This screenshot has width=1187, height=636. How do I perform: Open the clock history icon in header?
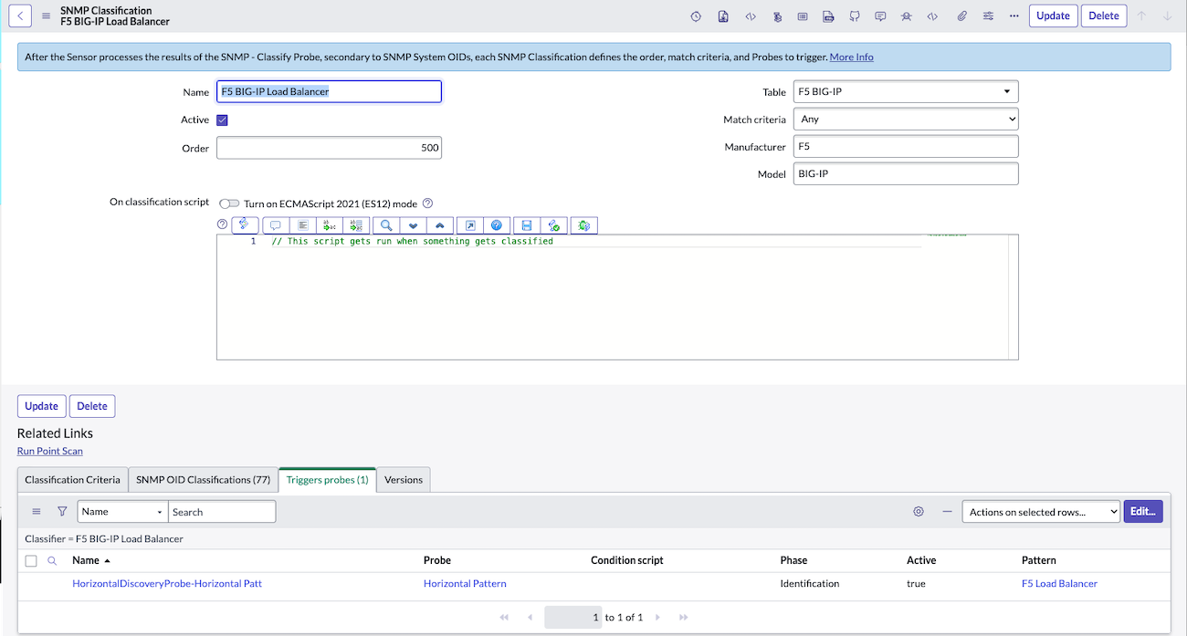coord(696,16)
